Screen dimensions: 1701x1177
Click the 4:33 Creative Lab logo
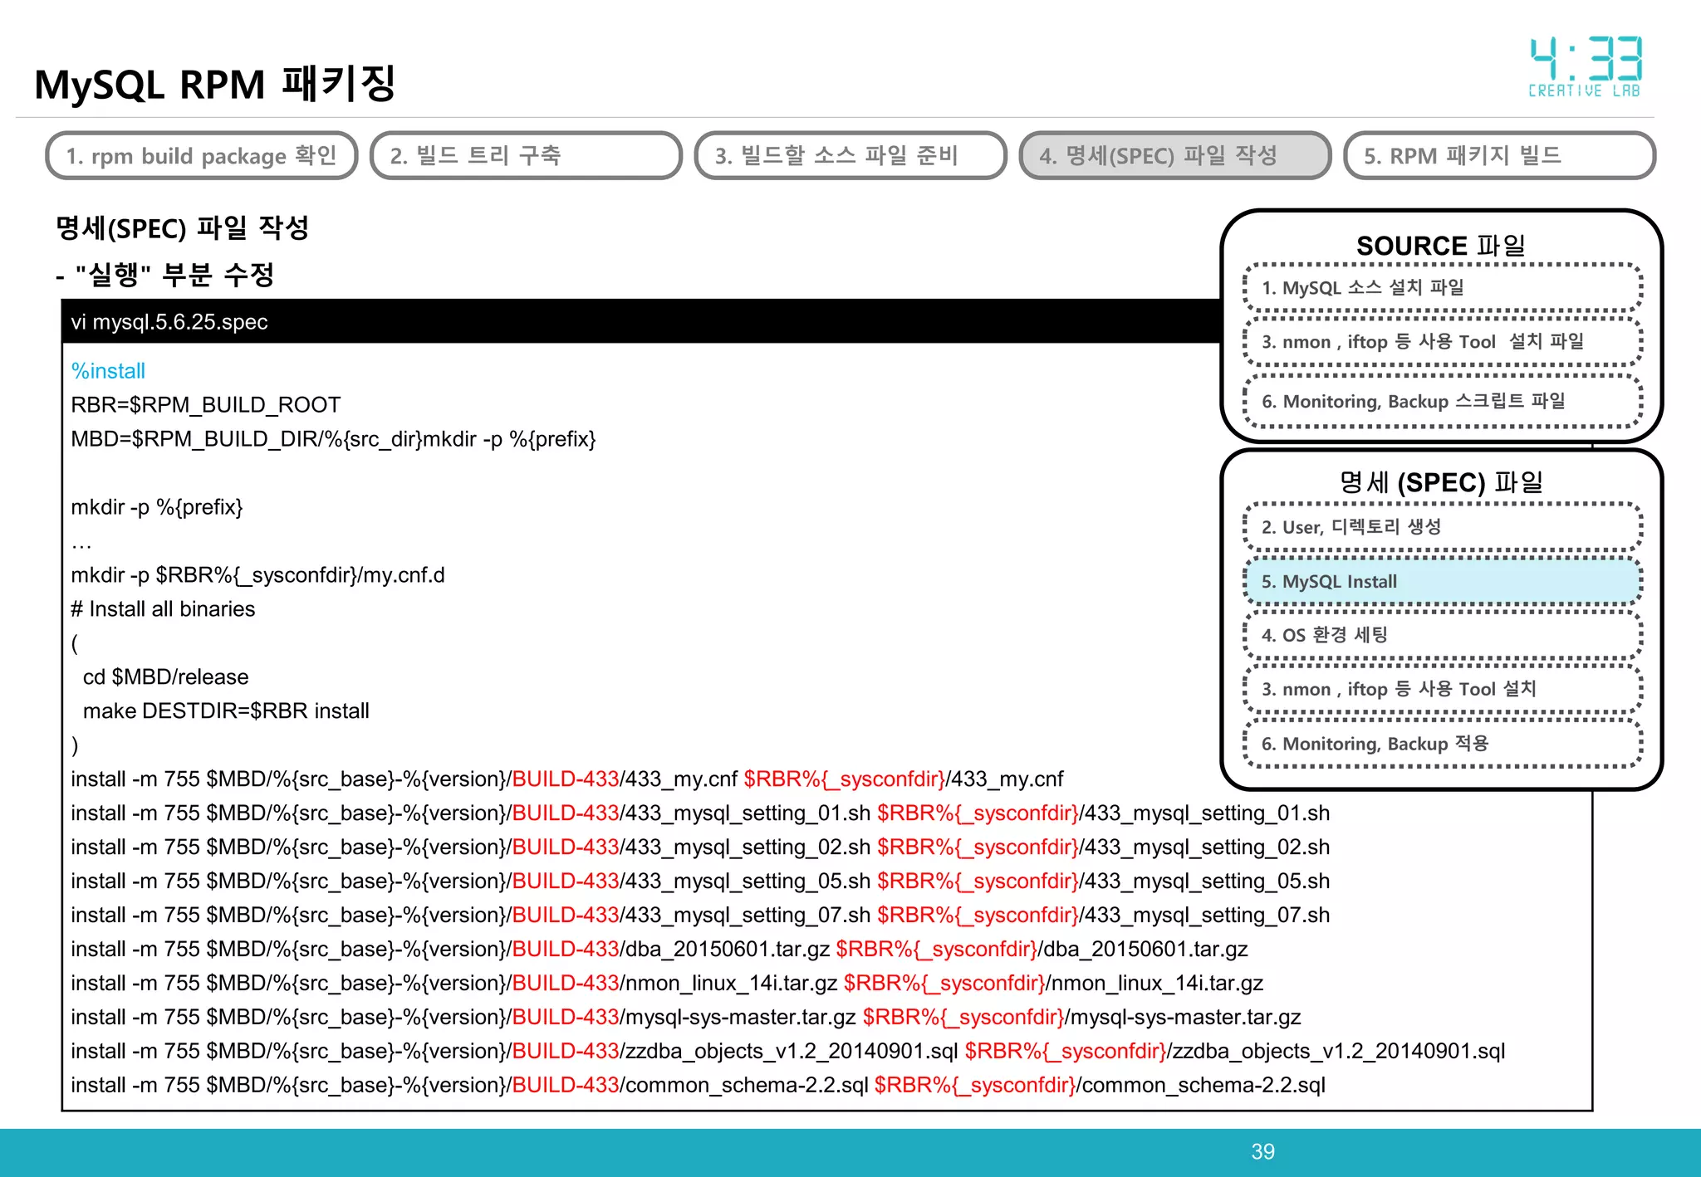(x=1585, y=67)
